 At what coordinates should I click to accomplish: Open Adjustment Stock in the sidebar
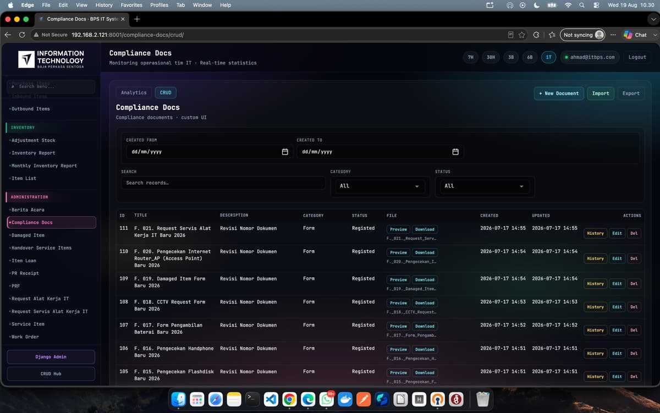point(34,140)
